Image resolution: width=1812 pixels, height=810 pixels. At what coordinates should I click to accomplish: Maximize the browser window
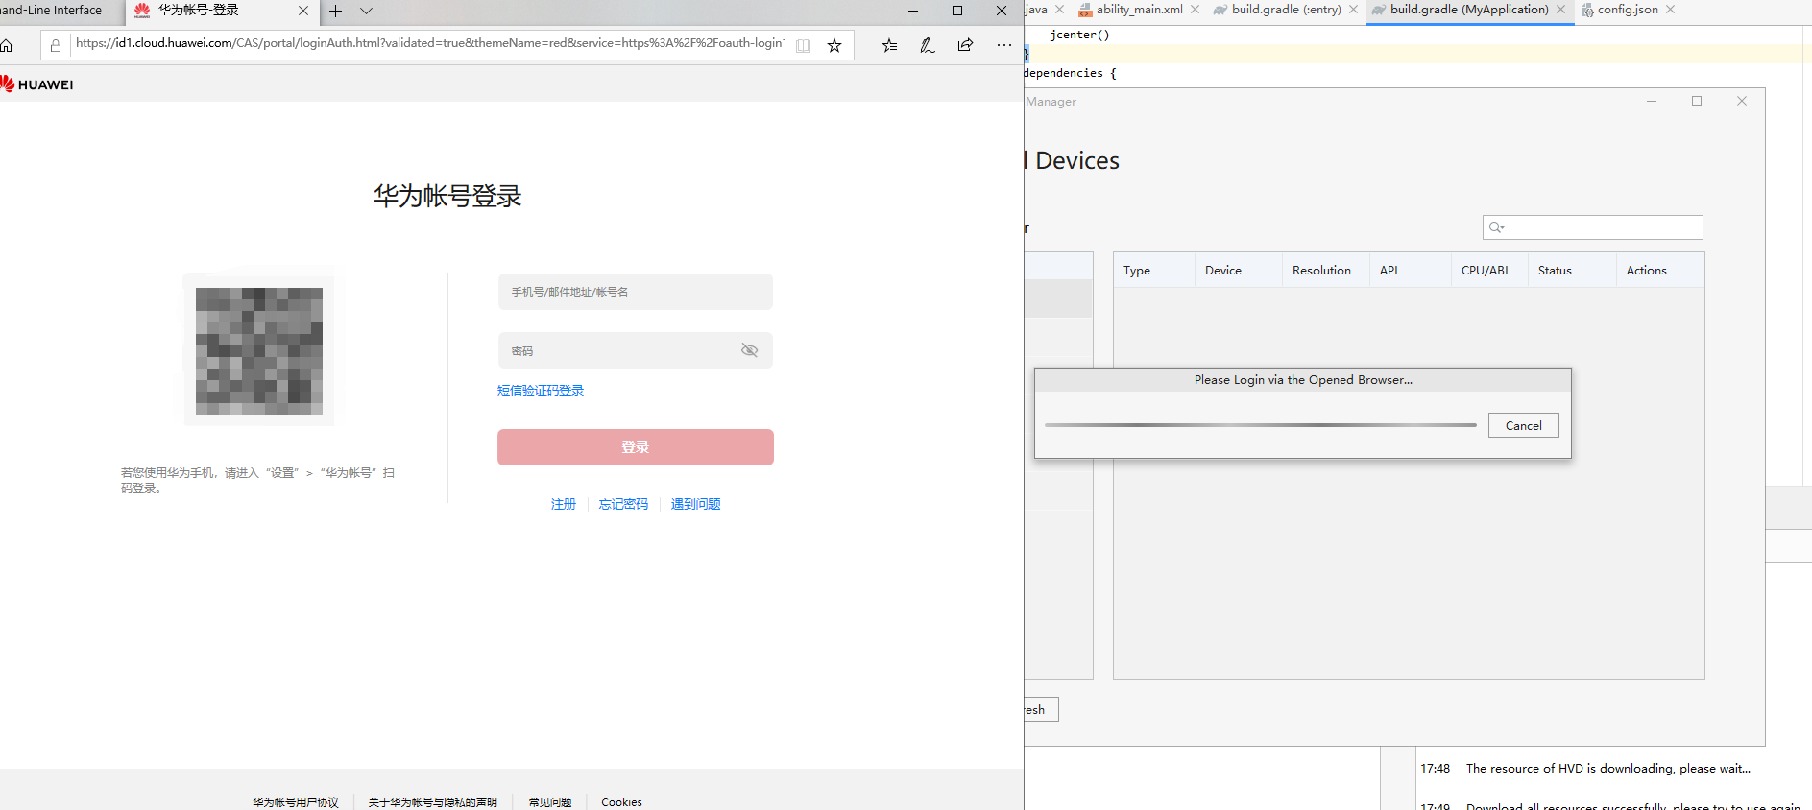coord(957,11)
